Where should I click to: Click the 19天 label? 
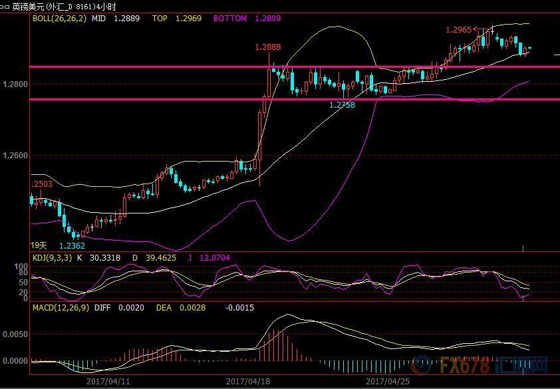39,245
